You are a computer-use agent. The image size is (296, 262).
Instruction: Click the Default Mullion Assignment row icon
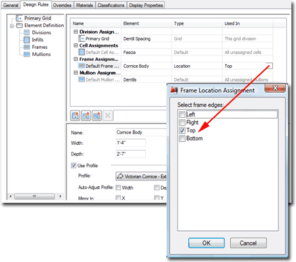(82, 80)
